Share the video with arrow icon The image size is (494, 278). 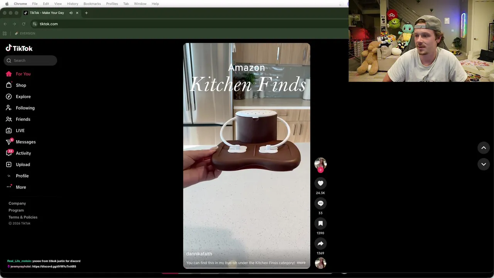coord(320,244)
